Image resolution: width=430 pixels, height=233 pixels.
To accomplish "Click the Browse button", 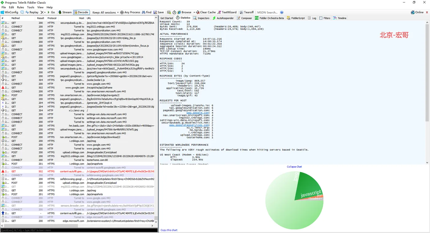I will point(184,12).
